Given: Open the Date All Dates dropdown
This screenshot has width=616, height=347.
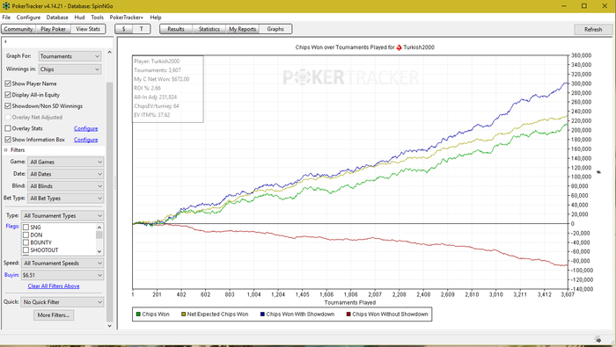Looking at the screenshot, I should [66, 174].
